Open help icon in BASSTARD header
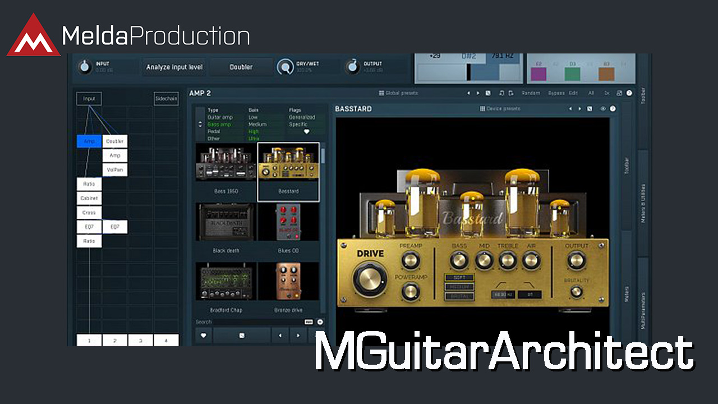The height and width of the screenshot is (404, 718). pyautogui.click(x=613, y=109)
